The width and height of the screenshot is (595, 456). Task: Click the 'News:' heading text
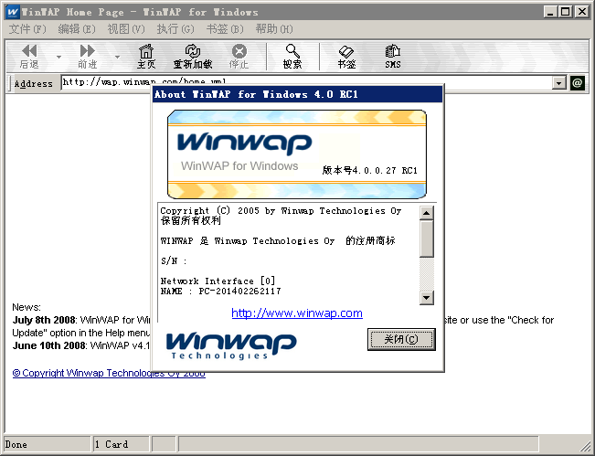27,307
